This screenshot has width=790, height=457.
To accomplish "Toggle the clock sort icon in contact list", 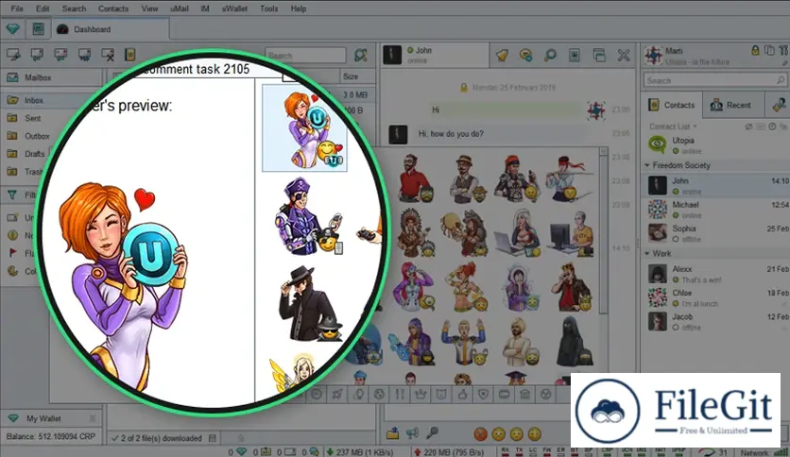I will coord(772,127).
